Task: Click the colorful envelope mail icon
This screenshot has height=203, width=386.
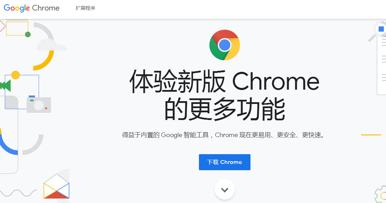Action: click(x=56, y=187)
